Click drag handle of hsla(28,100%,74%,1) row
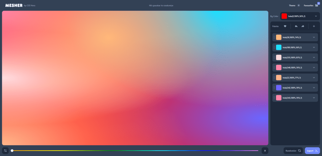Viewport: 322px width, 156px height. click(274, 37)
